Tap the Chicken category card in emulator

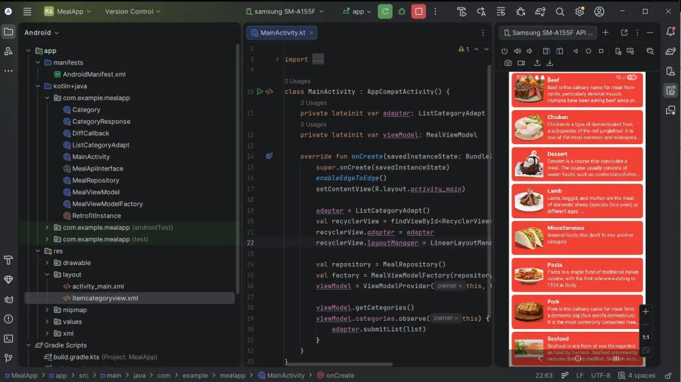tap(577, 127)
